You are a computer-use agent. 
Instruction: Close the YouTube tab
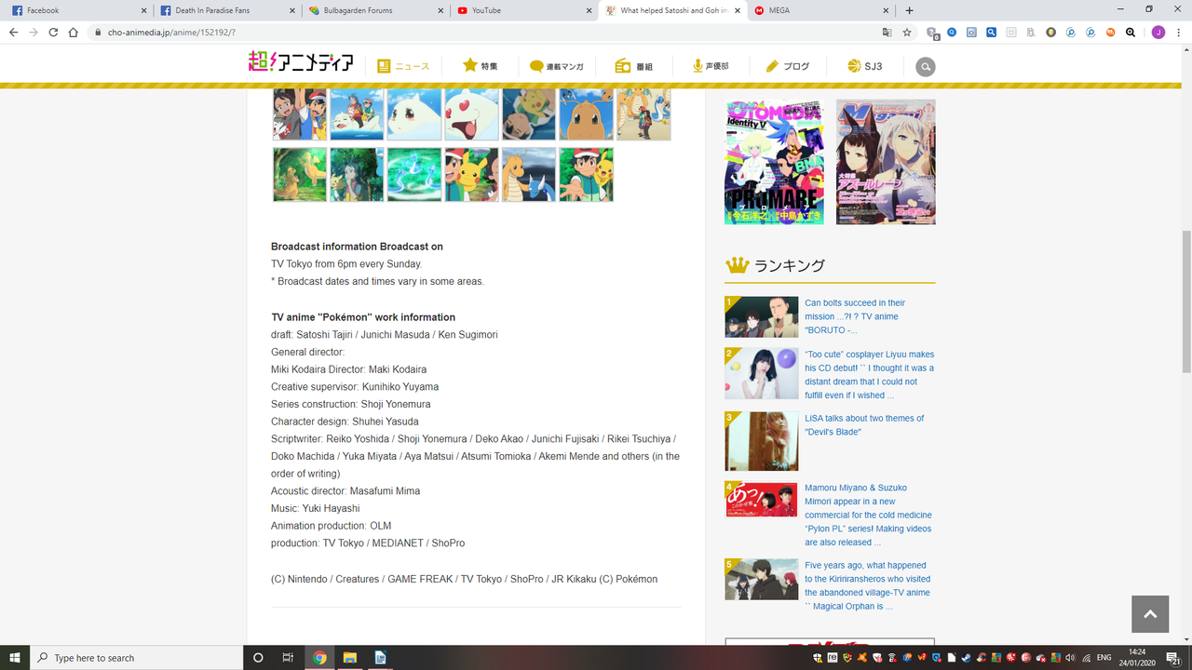589,10
